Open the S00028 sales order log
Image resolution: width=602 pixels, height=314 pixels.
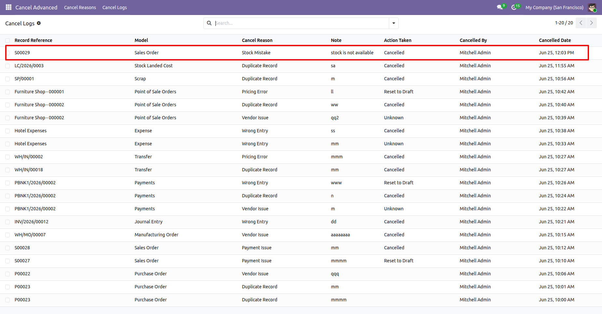click(22, 248)
